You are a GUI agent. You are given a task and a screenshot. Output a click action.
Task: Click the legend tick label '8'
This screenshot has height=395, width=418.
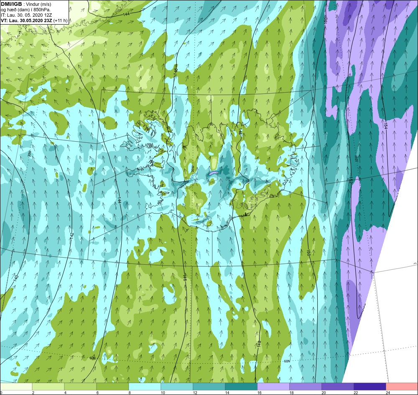(130, 392)
